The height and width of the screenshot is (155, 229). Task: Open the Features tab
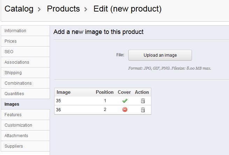(x=13, y=115)
